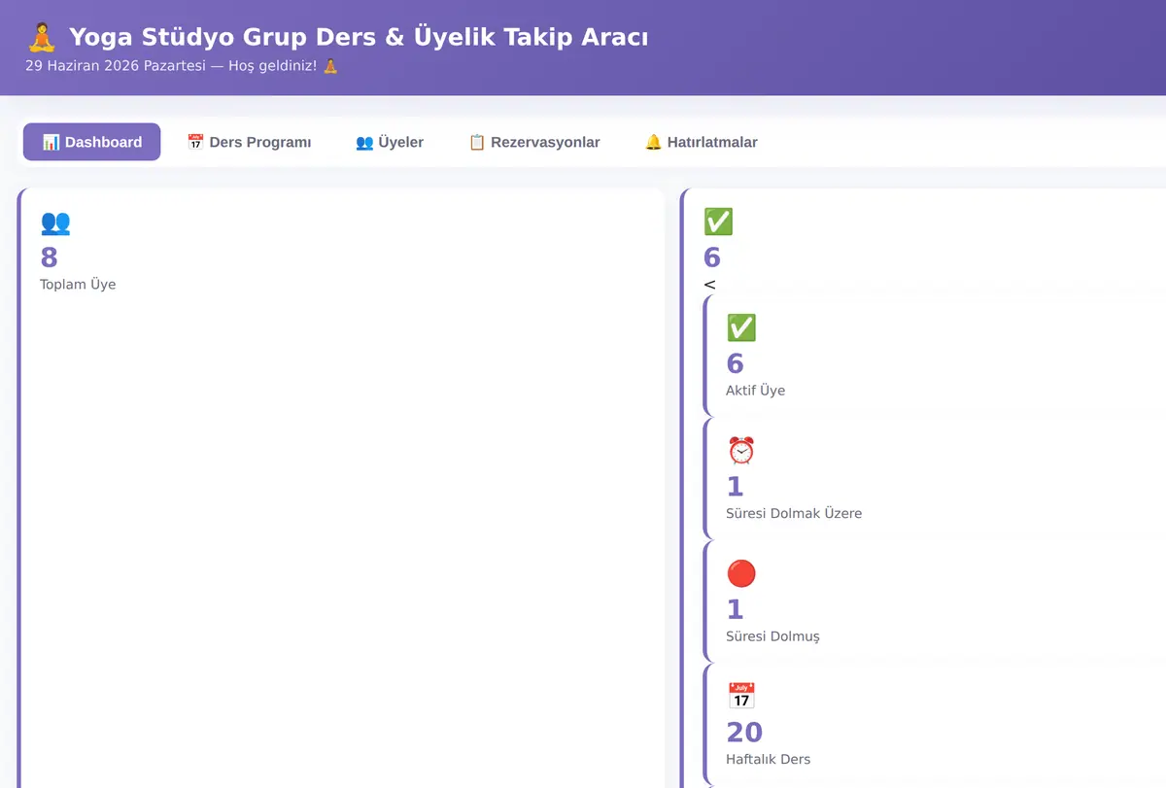Switch to the Dashboard tab
This screenshot has width=1166, height=788.
click(91, 142)
